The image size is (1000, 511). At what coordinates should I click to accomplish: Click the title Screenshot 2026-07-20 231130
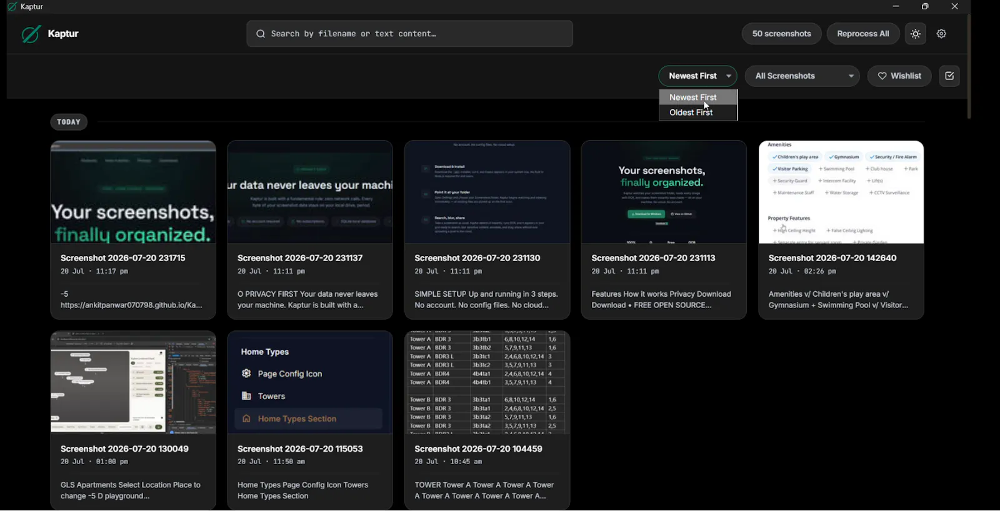(477, 258)
